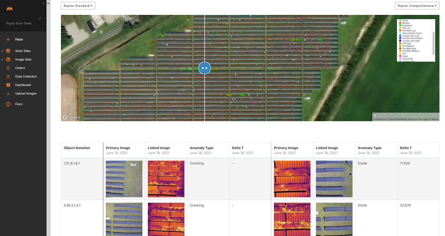Open Solar Sites panel icon
The image size is (445, 236).
pyautogui.click(x=8, y=51)
